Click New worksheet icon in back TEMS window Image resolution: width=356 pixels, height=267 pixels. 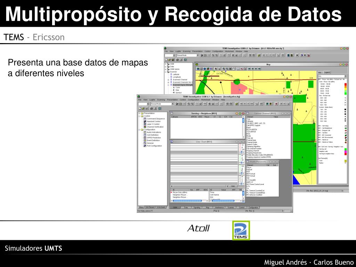pyautogui.click(x=166, y=59)
